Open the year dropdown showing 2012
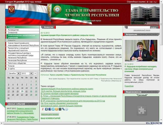163x125 pixels. tap(27, 74)
